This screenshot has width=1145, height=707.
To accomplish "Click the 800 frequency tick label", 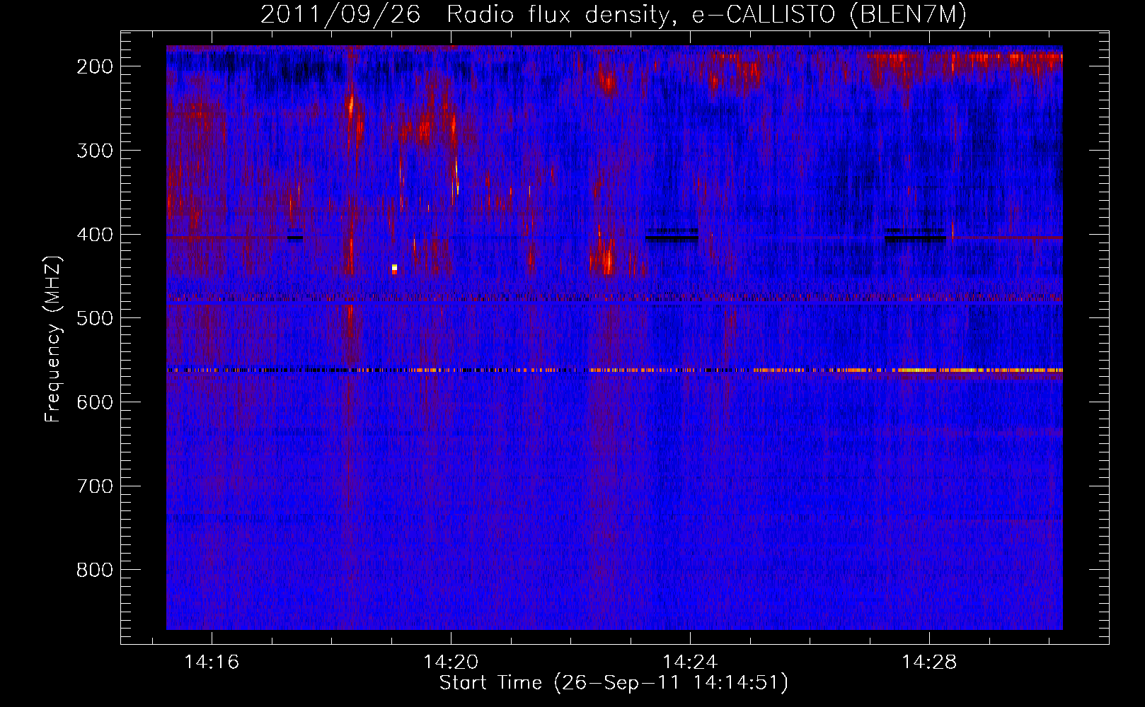I will (95, 570).
